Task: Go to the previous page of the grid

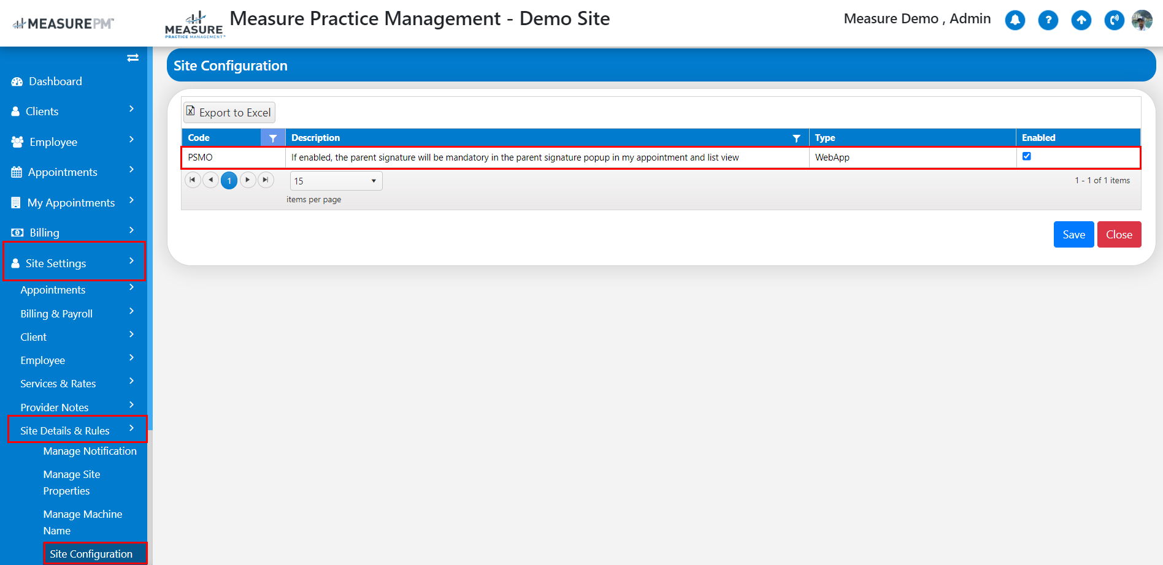Action: [x=210, y=180]
